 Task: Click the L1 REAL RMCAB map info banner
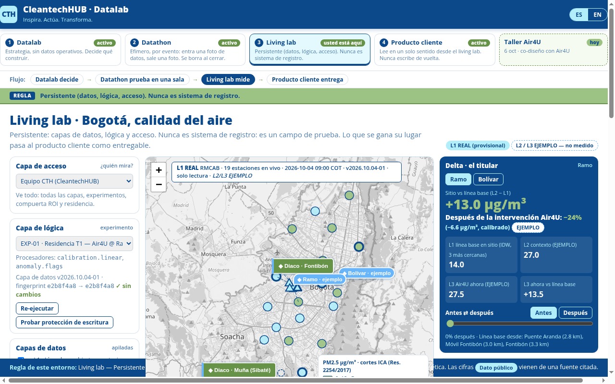coord(286,172)
